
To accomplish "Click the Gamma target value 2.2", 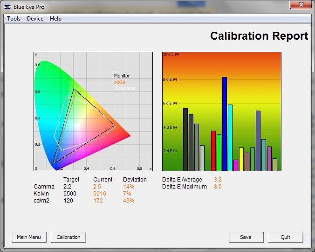I will click(67, 187).
